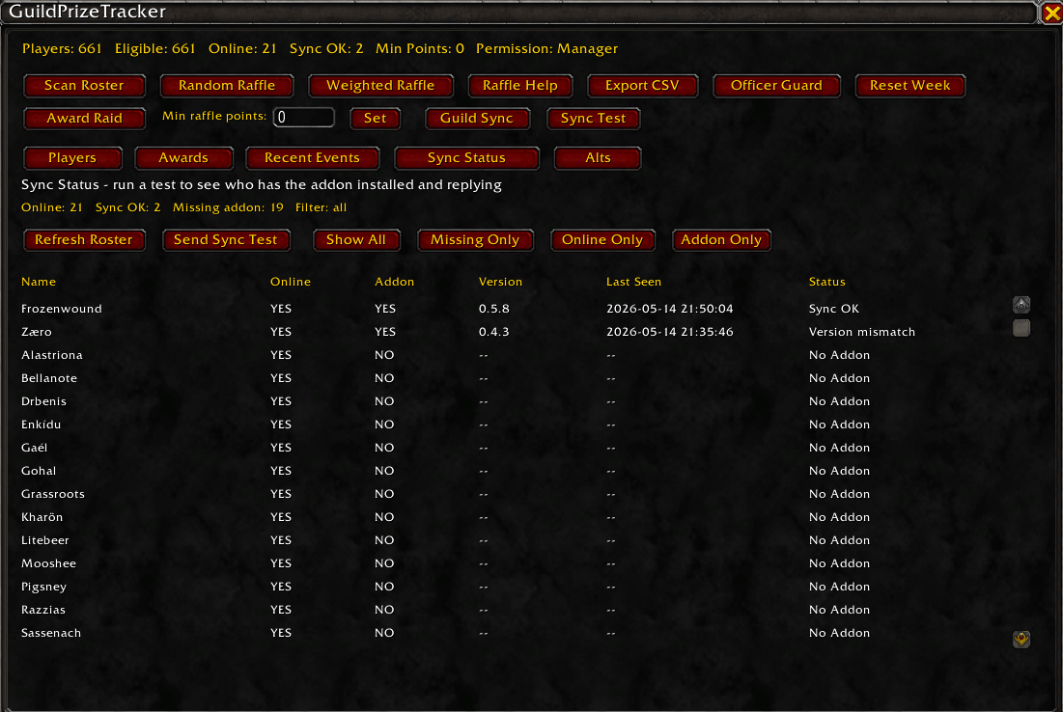Select the Pigsney row

point(512,586)
